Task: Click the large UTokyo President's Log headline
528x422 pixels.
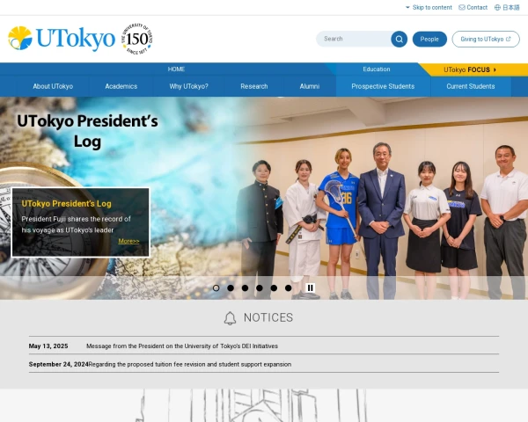Action: (x=87, y=131)
